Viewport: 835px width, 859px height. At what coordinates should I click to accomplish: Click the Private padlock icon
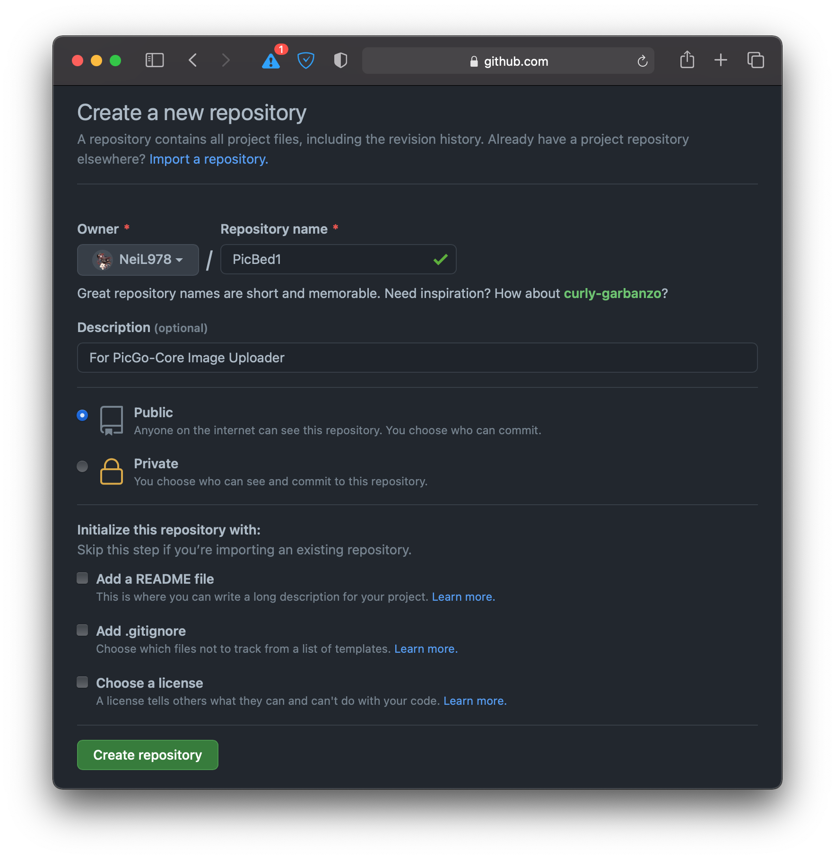(112, 472)
